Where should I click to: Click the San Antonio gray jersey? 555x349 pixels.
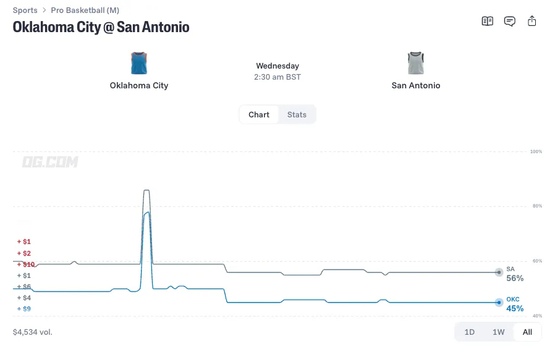[x=416, y=63]
